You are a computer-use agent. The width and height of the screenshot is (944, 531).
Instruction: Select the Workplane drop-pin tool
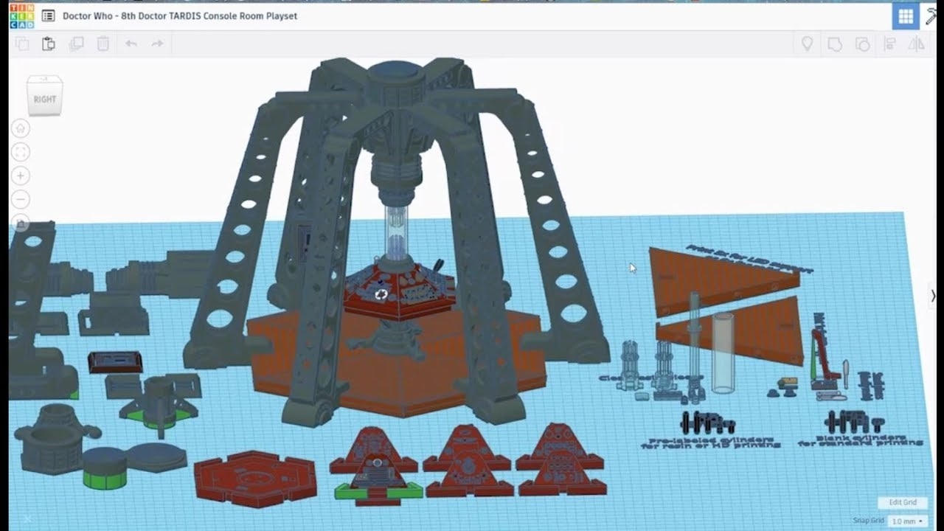[x=807, y=44]
